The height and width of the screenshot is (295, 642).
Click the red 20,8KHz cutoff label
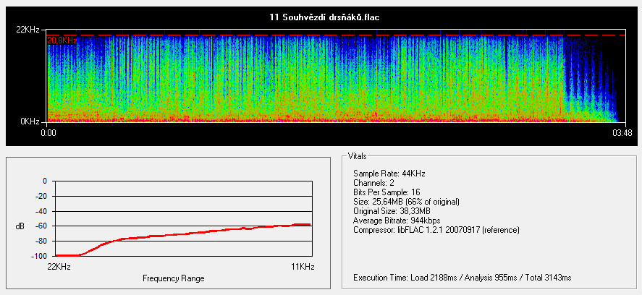[x=62, y=40]
